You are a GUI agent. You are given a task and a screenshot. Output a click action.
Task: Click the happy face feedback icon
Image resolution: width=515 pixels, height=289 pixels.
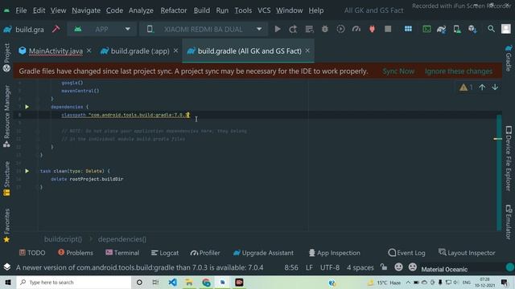click(x=399, y=267)
